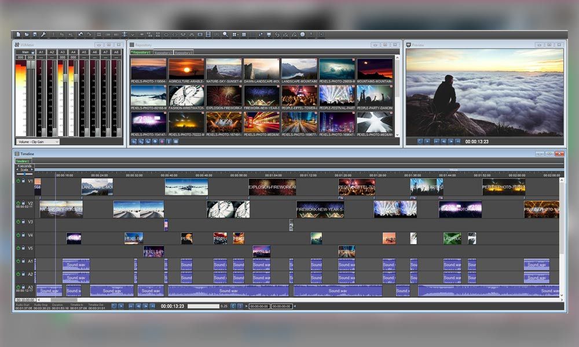Click the Repository panel title icon

pos(132,45)
